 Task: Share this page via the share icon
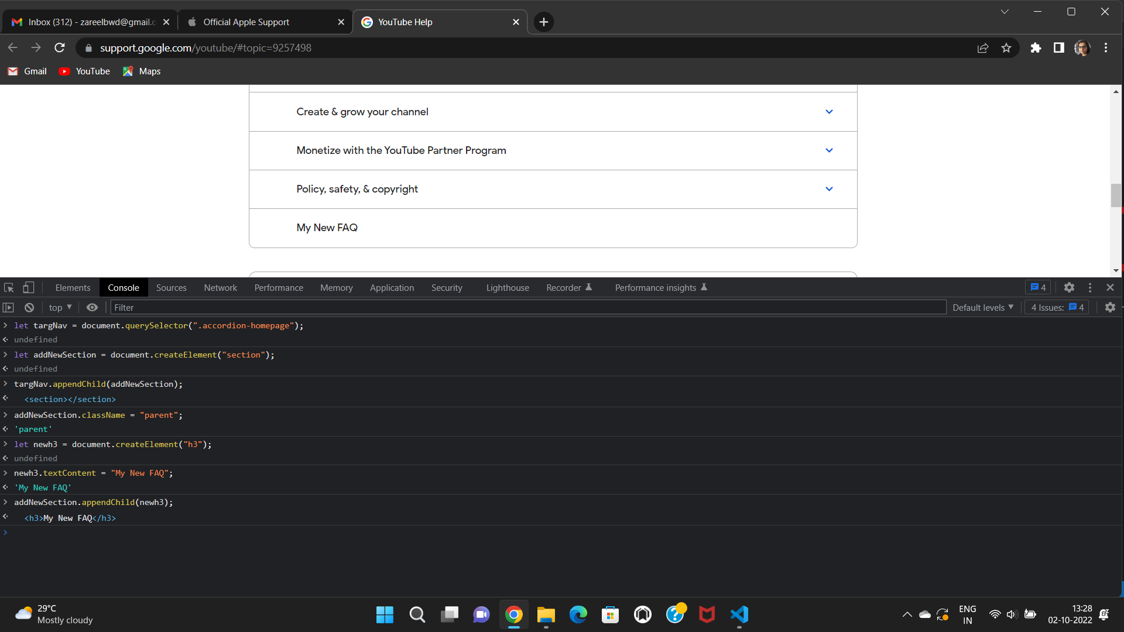pos(983,48)
